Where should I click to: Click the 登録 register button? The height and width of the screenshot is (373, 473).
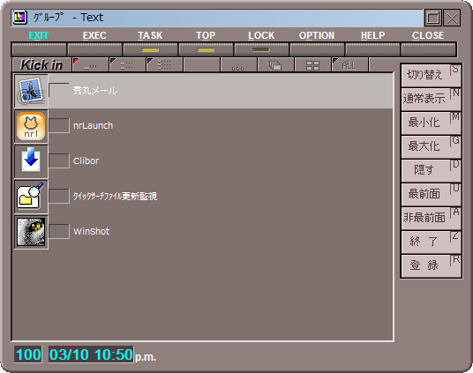click(431, 265)
